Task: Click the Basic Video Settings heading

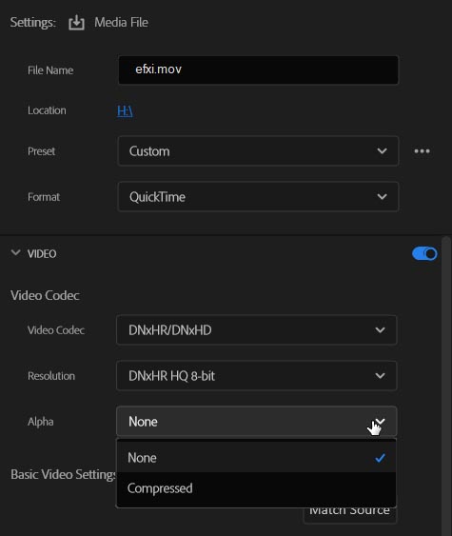Action: [x=64, y=474]
